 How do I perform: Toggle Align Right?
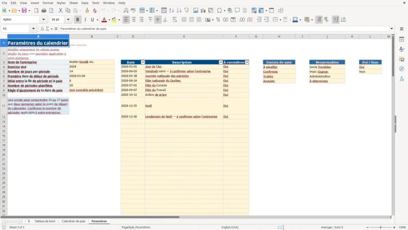(141, 20)
